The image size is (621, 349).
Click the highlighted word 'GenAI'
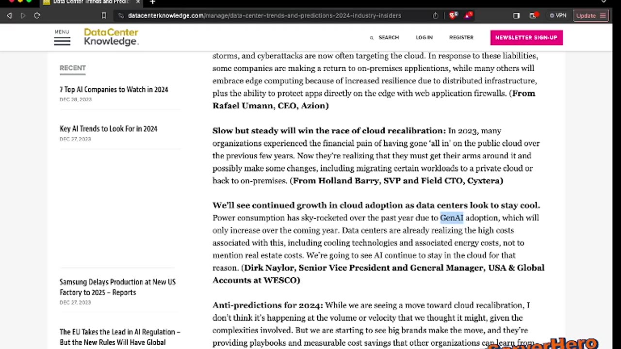pyautogui.click(x=452, y=218)
